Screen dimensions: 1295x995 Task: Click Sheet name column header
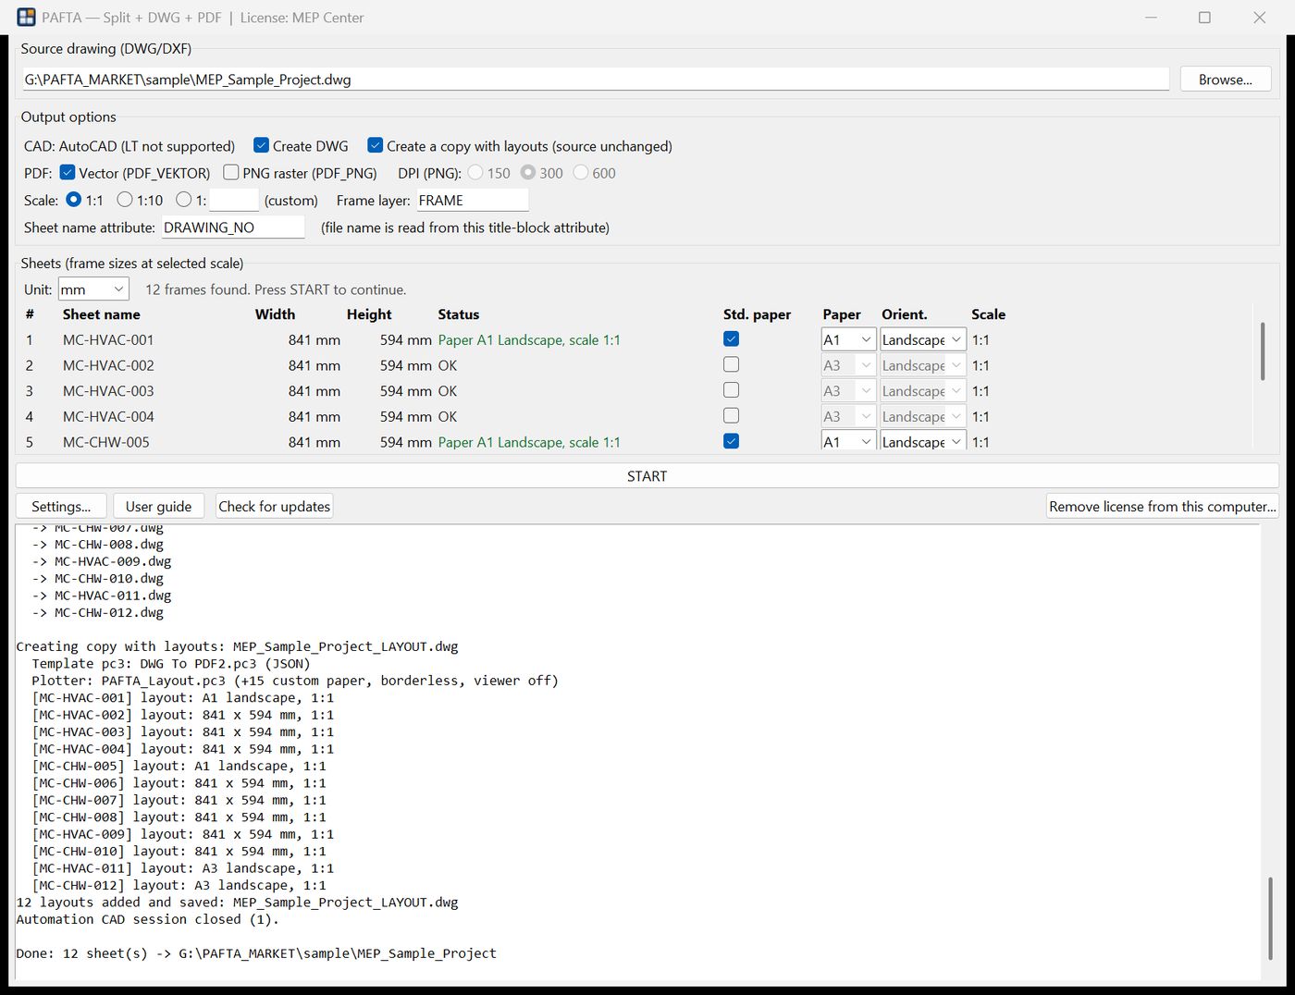coord(101,314)
